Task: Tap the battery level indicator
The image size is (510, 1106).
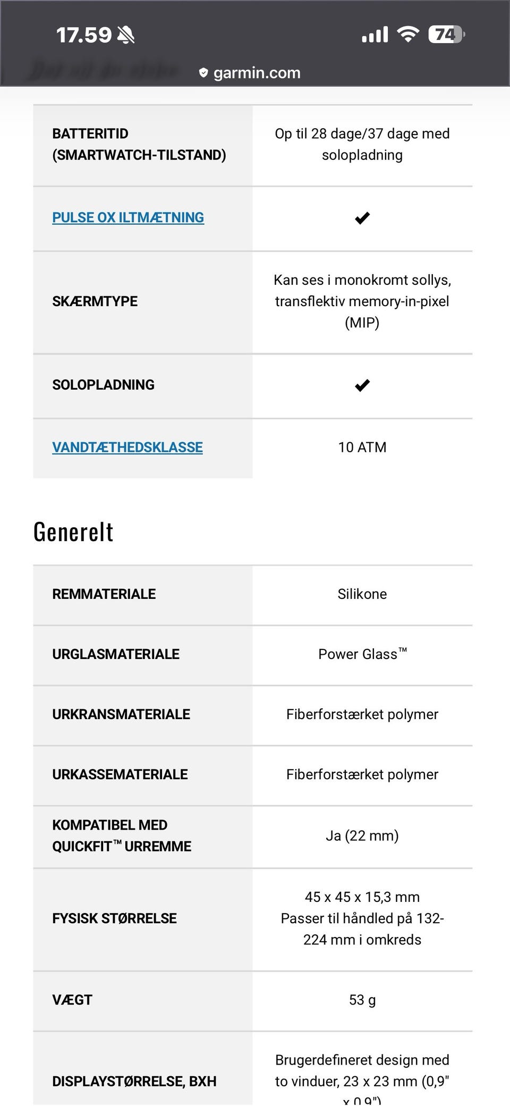Action: click(x=446, y=35)
